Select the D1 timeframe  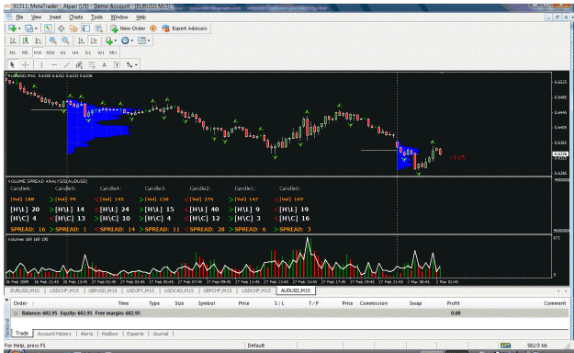coord(88,52)
